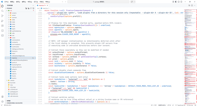The height and width of the screenshot is (106, 197).
Task: Refresh the explorer file tree
Action: [x=31, y=8]
